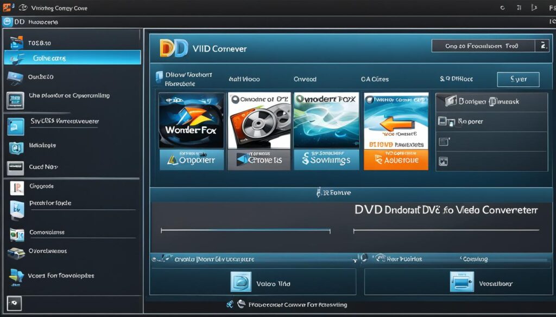Viewport: 556px width, 317px height.
Task: Click the icon beside Comonxiarss
Action: [17, 234]
